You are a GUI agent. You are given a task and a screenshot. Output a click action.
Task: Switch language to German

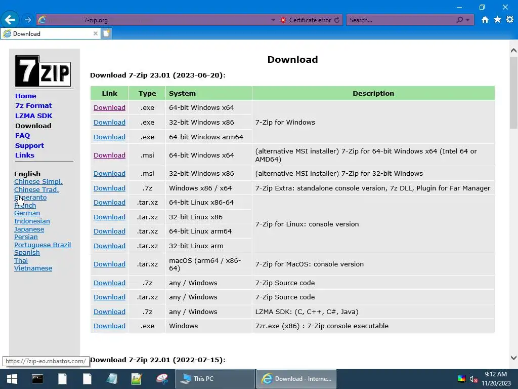coord(27,213)
